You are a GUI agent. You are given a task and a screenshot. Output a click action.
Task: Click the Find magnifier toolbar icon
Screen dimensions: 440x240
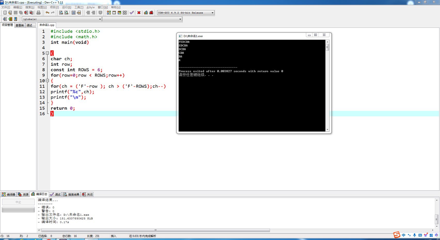tap(61, 13)
